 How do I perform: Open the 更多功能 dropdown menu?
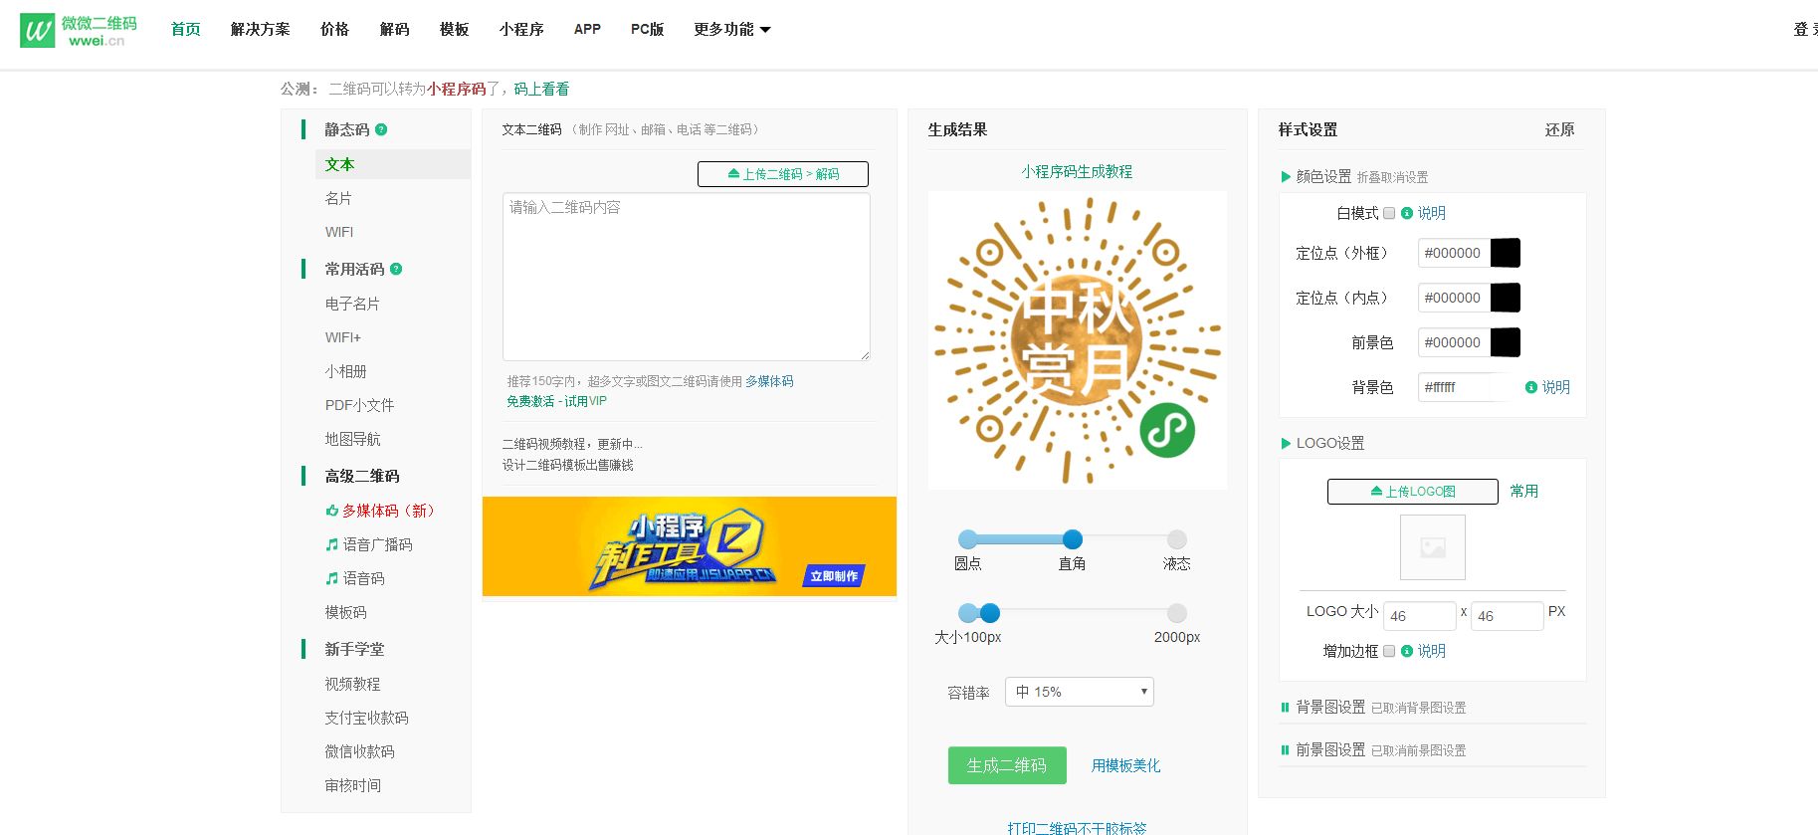click(732, 29)
